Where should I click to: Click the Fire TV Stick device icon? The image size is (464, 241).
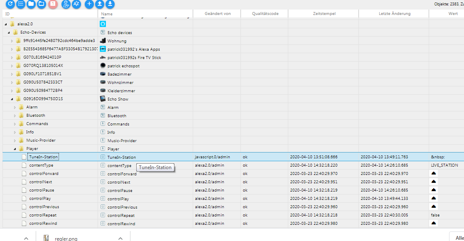tap(103, 57)
